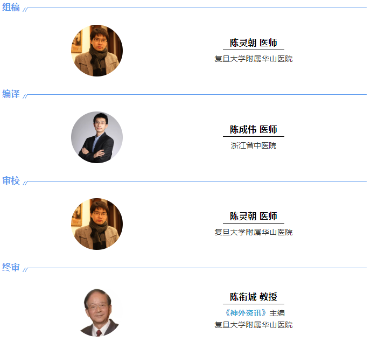
Task: Click the 审校 section heading
Action: pyautogui.click(x=11, y=180)
